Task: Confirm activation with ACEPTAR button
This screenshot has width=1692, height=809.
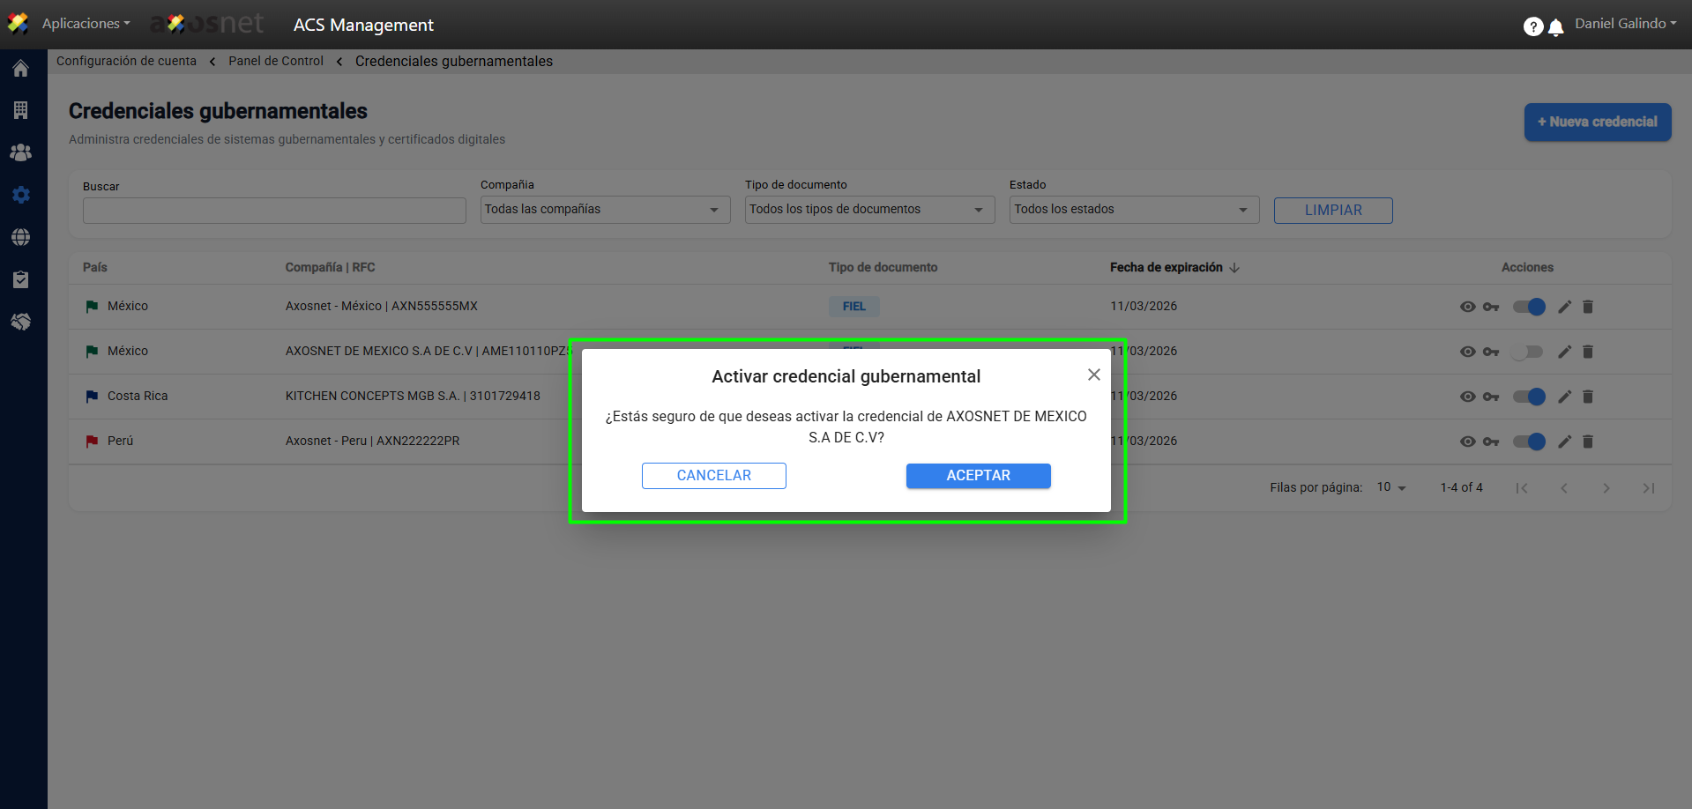Action: pos(978,476)
